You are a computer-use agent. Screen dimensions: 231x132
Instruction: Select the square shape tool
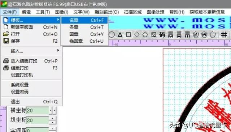click(x=128, y=35)
